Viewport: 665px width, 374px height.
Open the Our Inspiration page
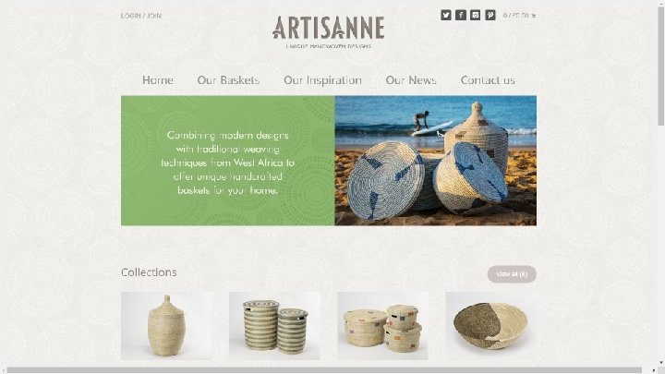tap(322, 80)
